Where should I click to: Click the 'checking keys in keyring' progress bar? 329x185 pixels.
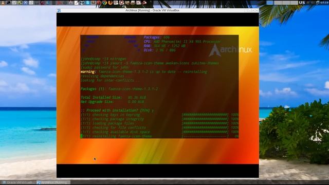(205, 115)
